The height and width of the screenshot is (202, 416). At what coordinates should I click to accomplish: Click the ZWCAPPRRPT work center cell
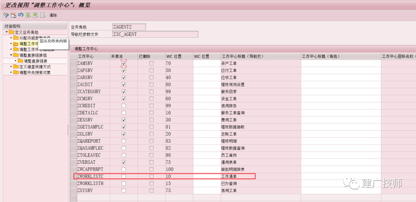tap(93, 169)
